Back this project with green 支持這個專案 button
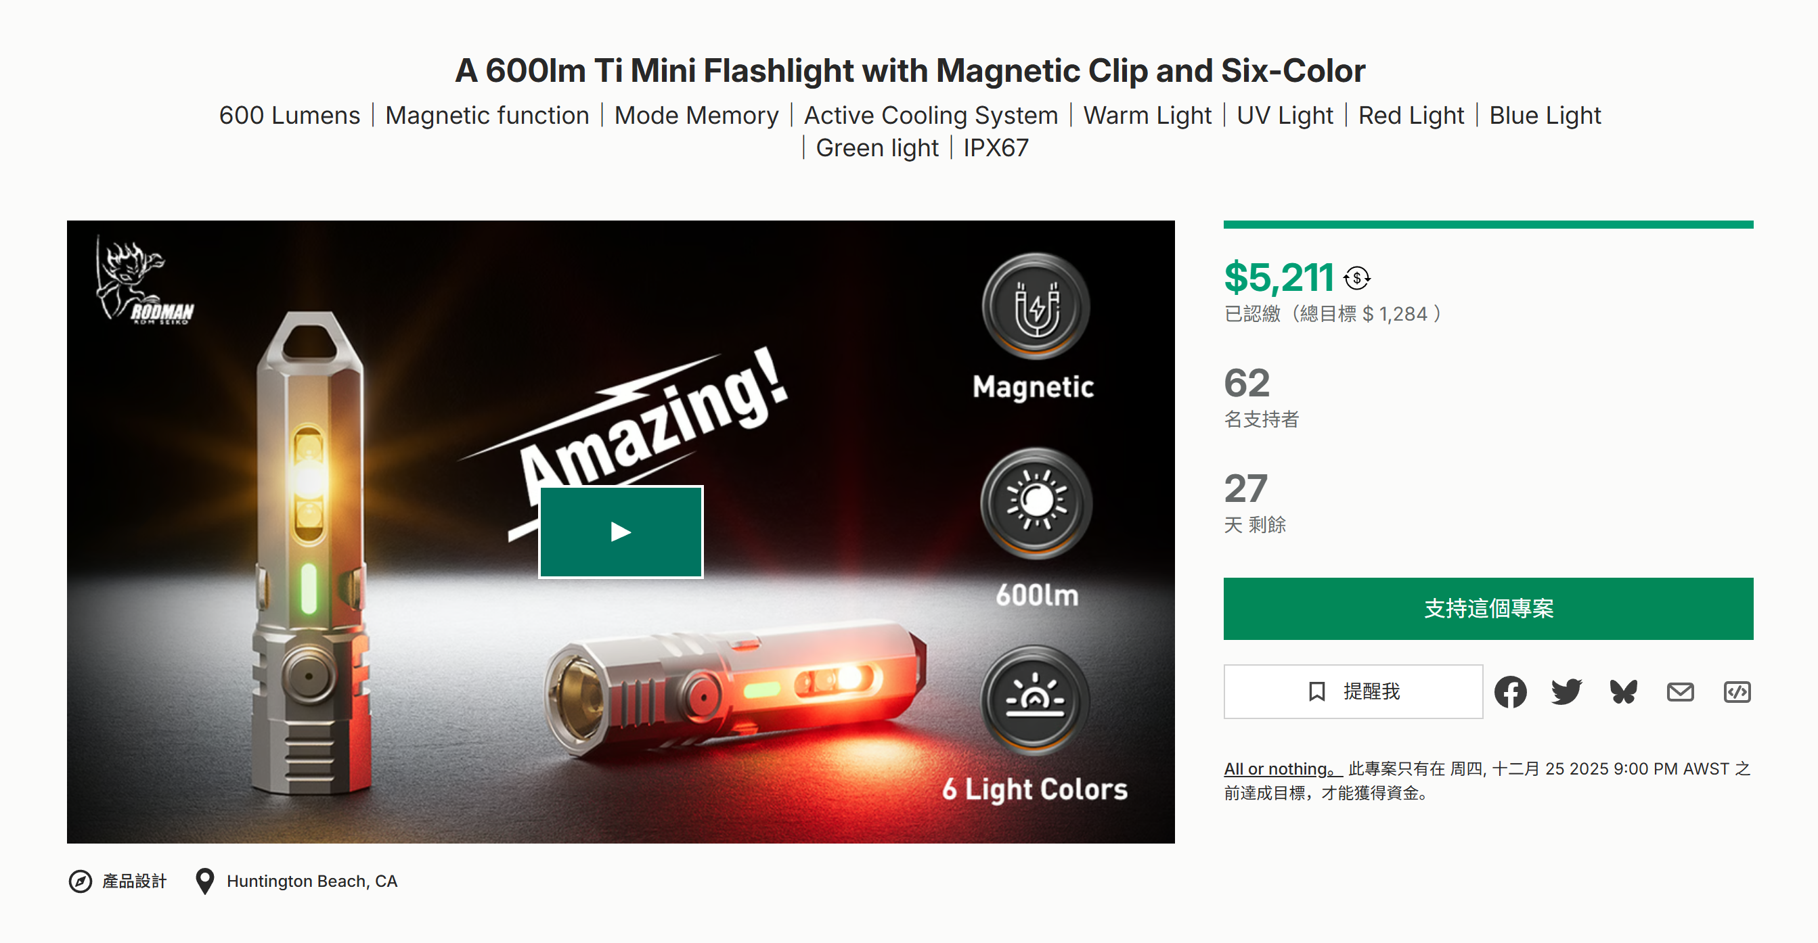Screen dimensions: 1818x943 tap(1488, 609)
